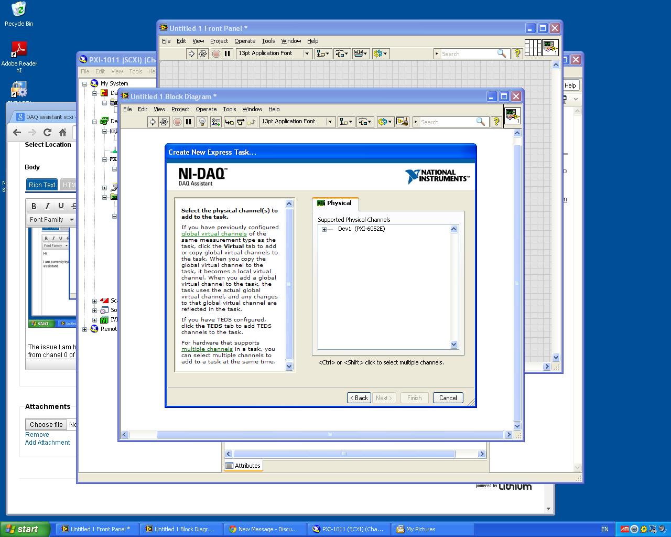Screen dimensions: 671x537
Task: Open Align Objects dropdown in Front Panel
Action: pyautogui.click(x=323, y=53)
